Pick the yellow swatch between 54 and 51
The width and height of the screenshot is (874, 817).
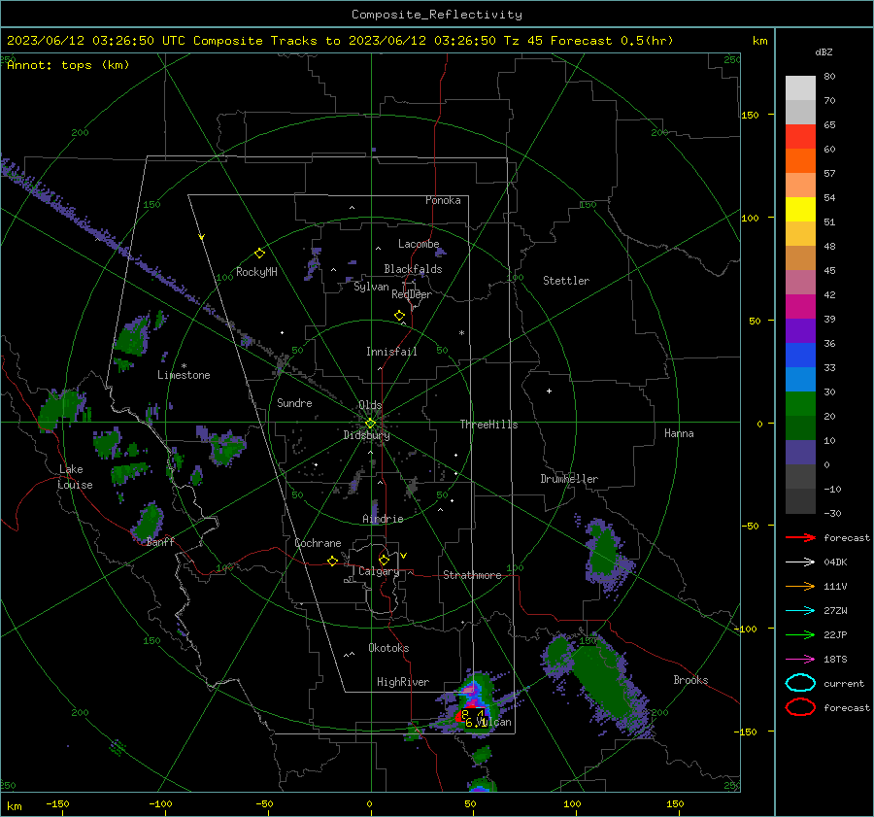tap(800, 209)
